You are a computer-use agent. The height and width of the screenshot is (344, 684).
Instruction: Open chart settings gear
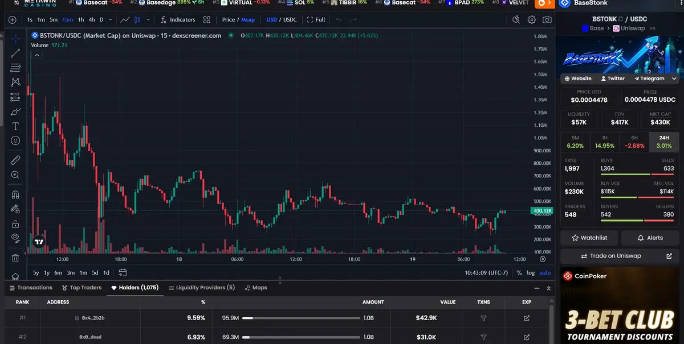[x=532, y=19]
